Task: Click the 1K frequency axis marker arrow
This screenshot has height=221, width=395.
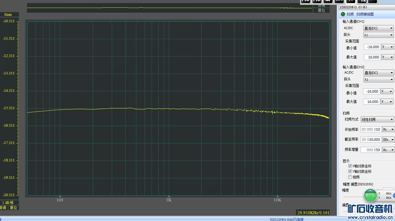Action: 169,196
